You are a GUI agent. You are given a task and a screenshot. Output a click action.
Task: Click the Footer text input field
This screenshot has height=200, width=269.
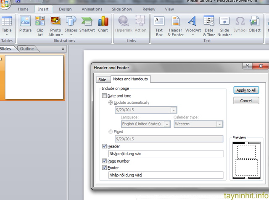click(165, 175)
